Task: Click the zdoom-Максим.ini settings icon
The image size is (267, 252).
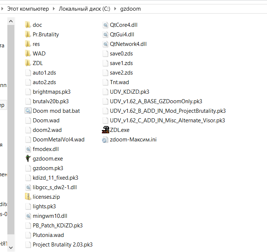Action: 105,140
